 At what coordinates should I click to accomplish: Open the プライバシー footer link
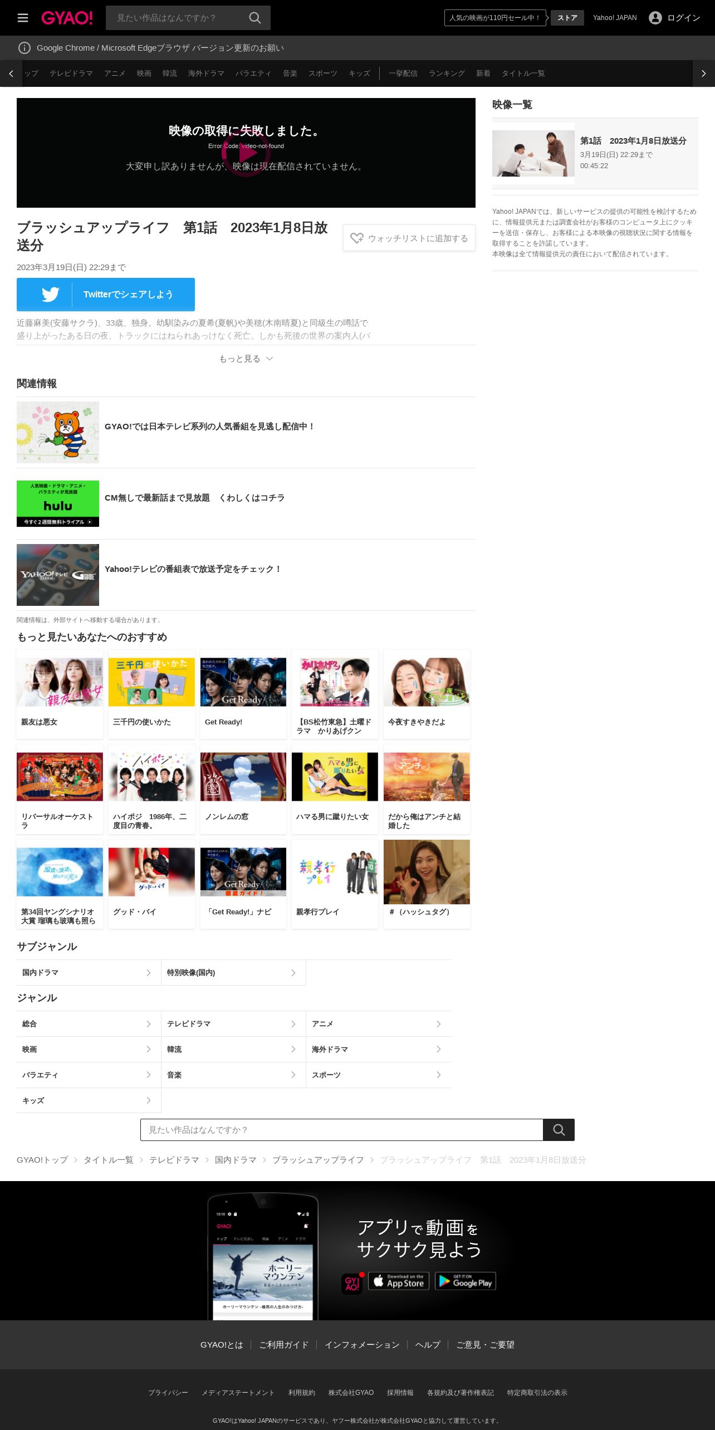168,1393
